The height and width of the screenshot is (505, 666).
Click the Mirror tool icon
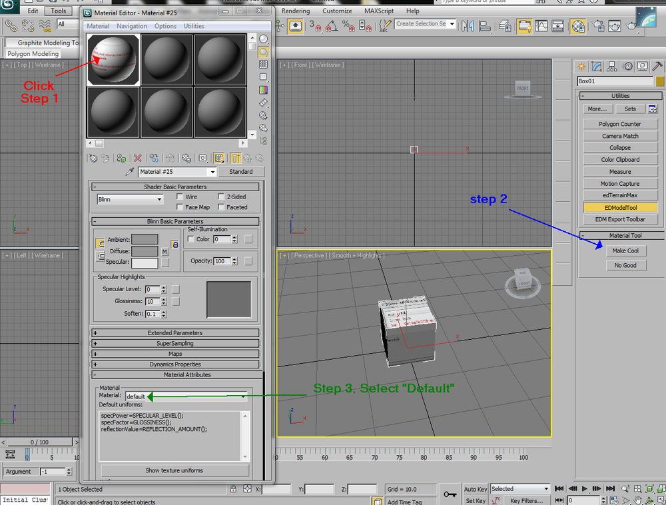pos(469,25)
